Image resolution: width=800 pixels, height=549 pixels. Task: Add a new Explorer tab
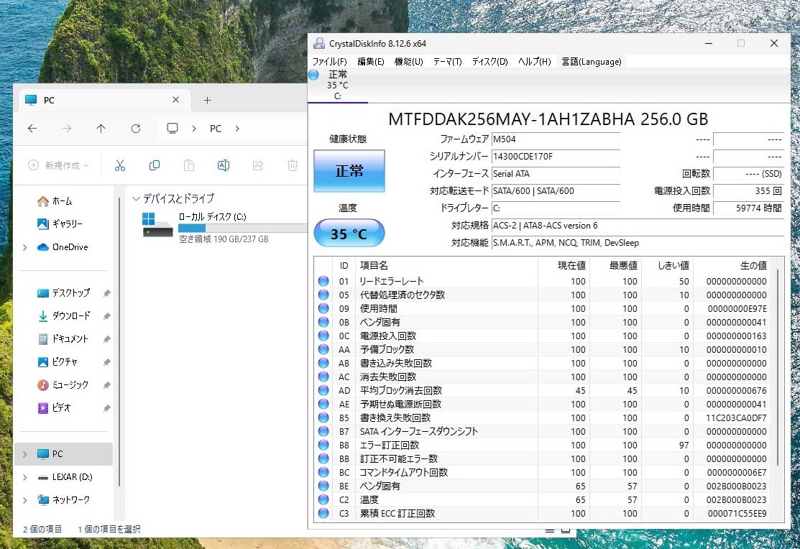[207, 100]
